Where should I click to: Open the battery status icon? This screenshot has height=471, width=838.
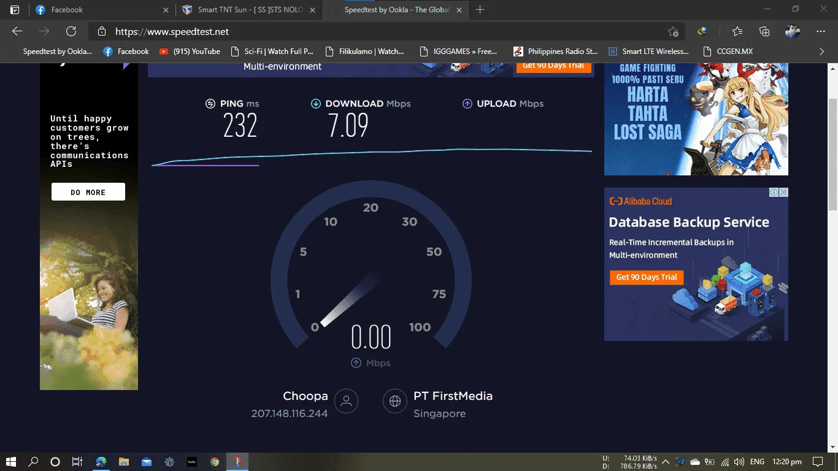(x=710, y=462)
